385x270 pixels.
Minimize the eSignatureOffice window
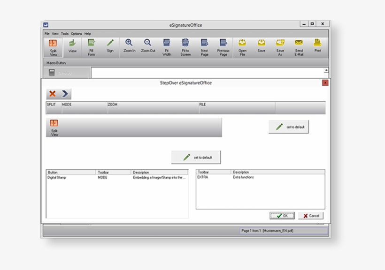click(304, 24)
